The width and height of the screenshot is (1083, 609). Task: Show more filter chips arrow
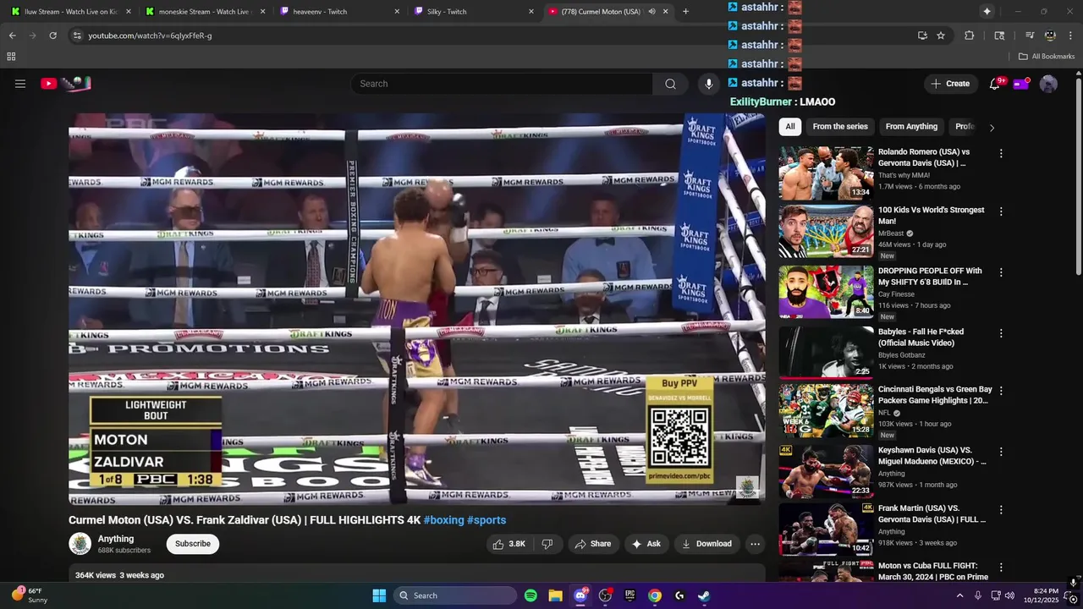(992, 127)
